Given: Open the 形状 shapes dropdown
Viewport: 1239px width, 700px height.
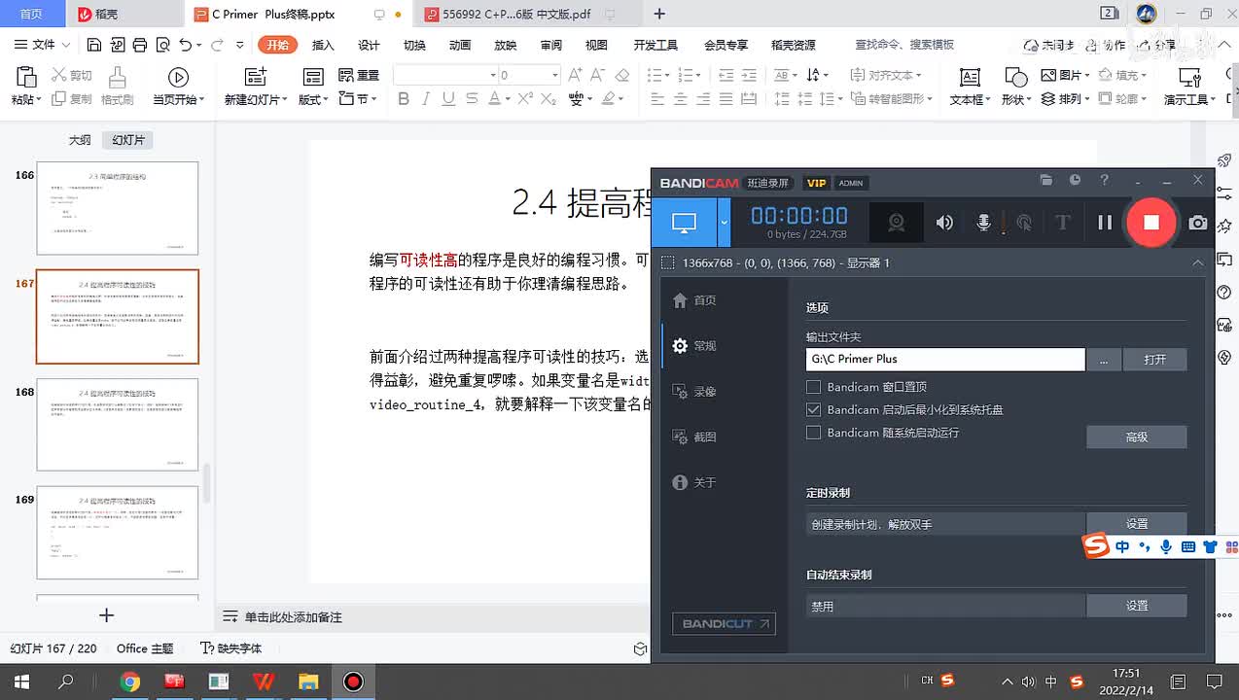Looking at the screenshot, I should click(1015, 99).
